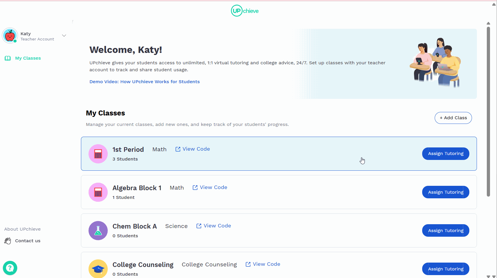The width and height of the screenshot is (497, 278).
Task: Select My Classes in sidebar
Action: click(28, 58)
